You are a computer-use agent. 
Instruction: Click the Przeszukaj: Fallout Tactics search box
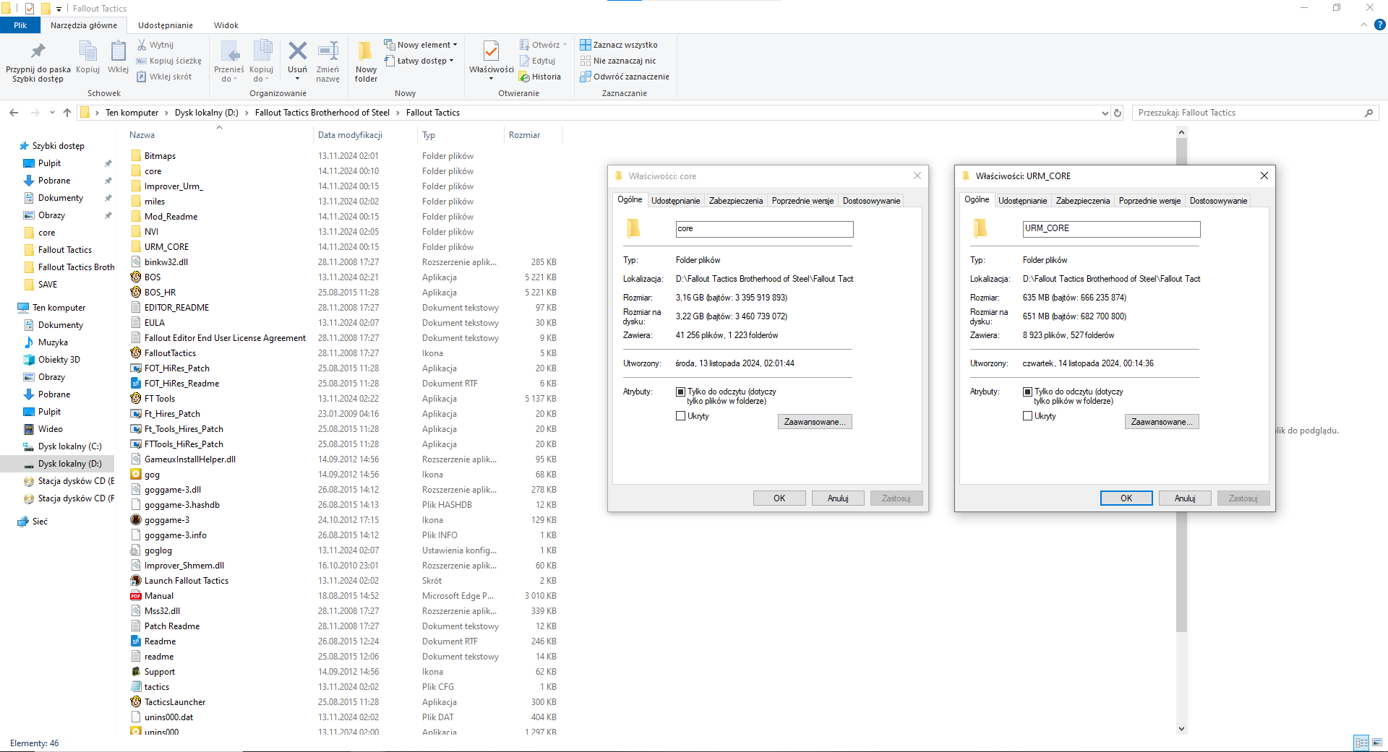[x=1255, y=113]
